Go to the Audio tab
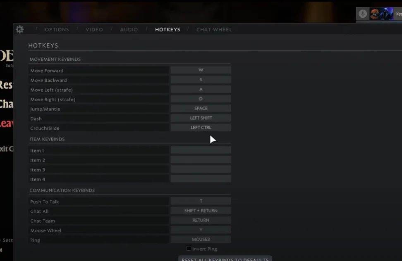This screenshot has width=402, height=261. coord(129,30)
